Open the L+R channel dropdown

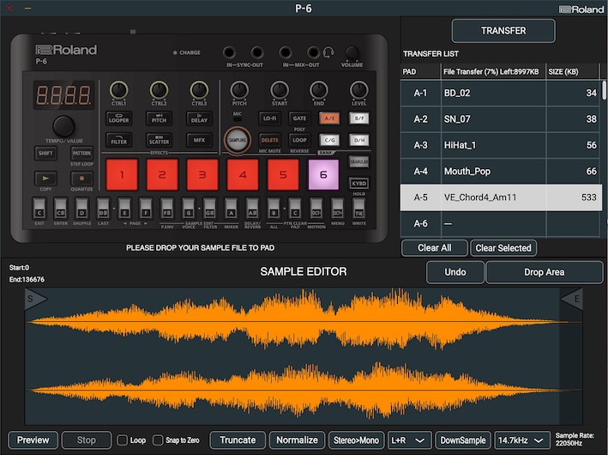(x=409, y=440)
